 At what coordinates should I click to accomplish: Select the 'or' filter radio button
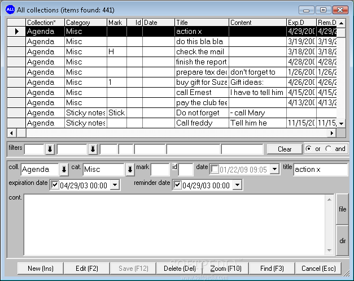pos(308,149)
